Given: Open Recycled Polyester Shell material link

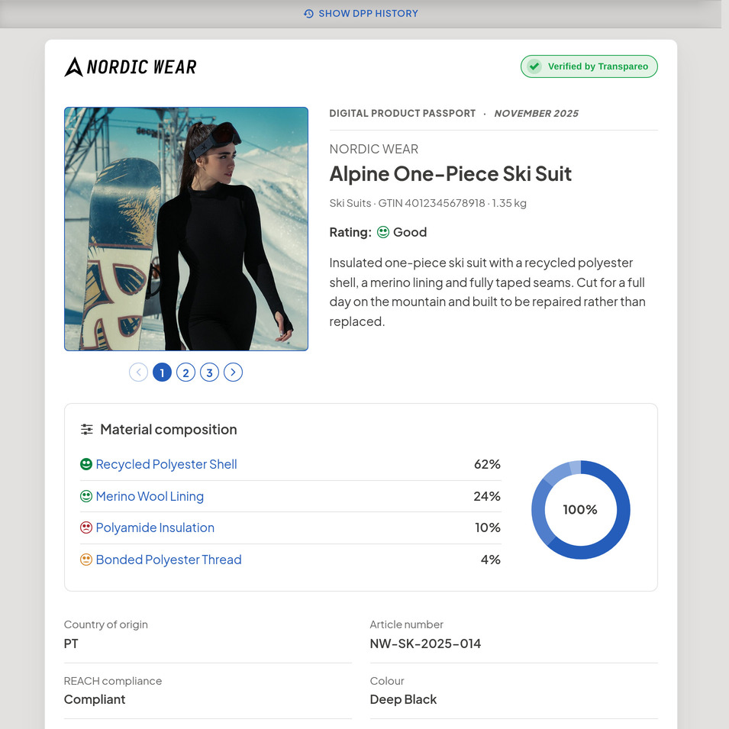Looking at the screenshot, I should (166, 464).
